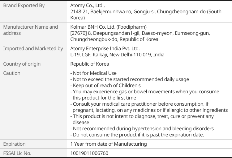Viewport: 232px width, 158px height.
Task: Click the hypertension and bleeding disorders warning
Action: pos(142,129)
